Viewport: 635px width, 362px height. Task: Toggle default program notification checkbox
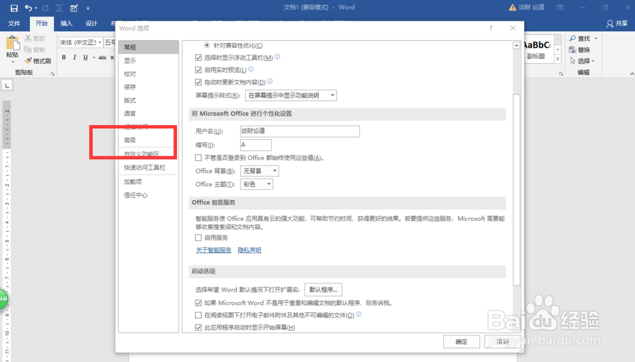click(x=198, y=303)
